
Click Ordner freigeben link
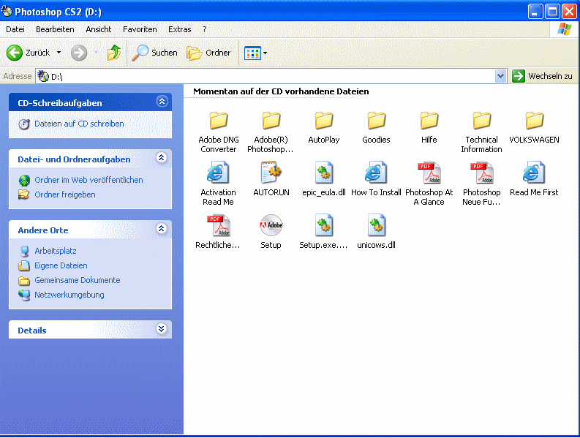coord(65,195)
